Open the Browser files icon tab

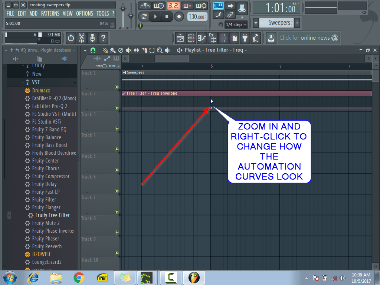pos(39,59)
